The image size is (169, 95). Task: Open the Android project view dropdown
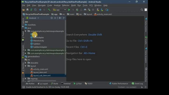tap(32, 18)
